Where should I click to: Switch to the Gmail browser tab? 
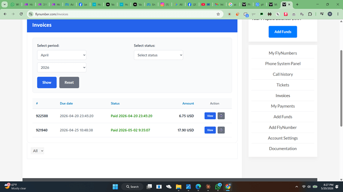219,4
